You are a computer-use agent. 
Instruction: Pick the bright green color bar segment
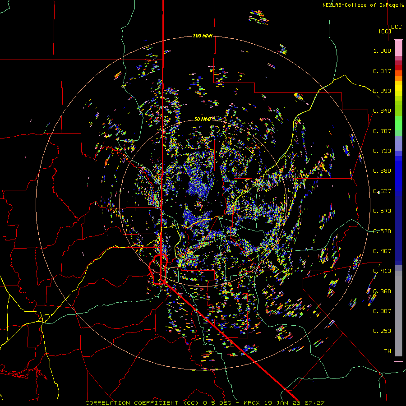pyautogui.click(x=398, y=123)
